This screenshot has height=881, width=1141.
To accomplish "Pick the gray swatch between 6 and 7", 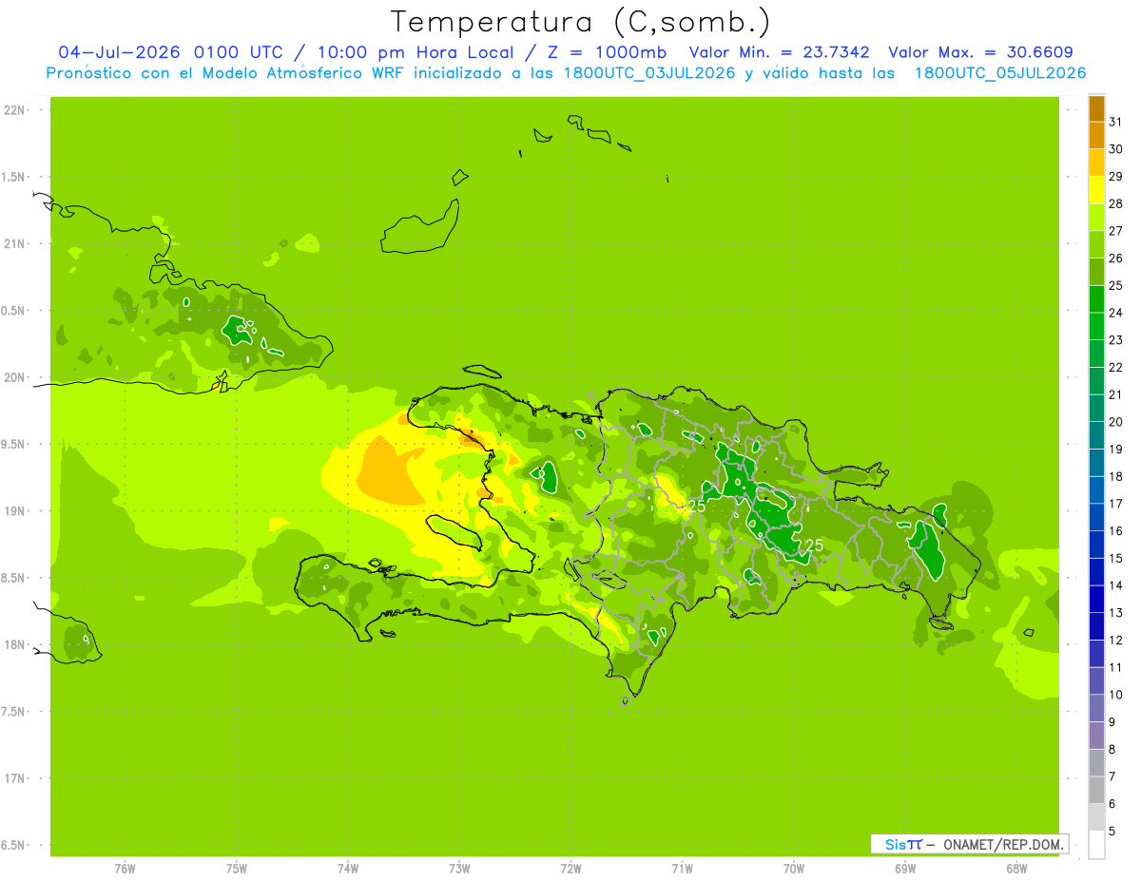I will [x=1096, y=790].
